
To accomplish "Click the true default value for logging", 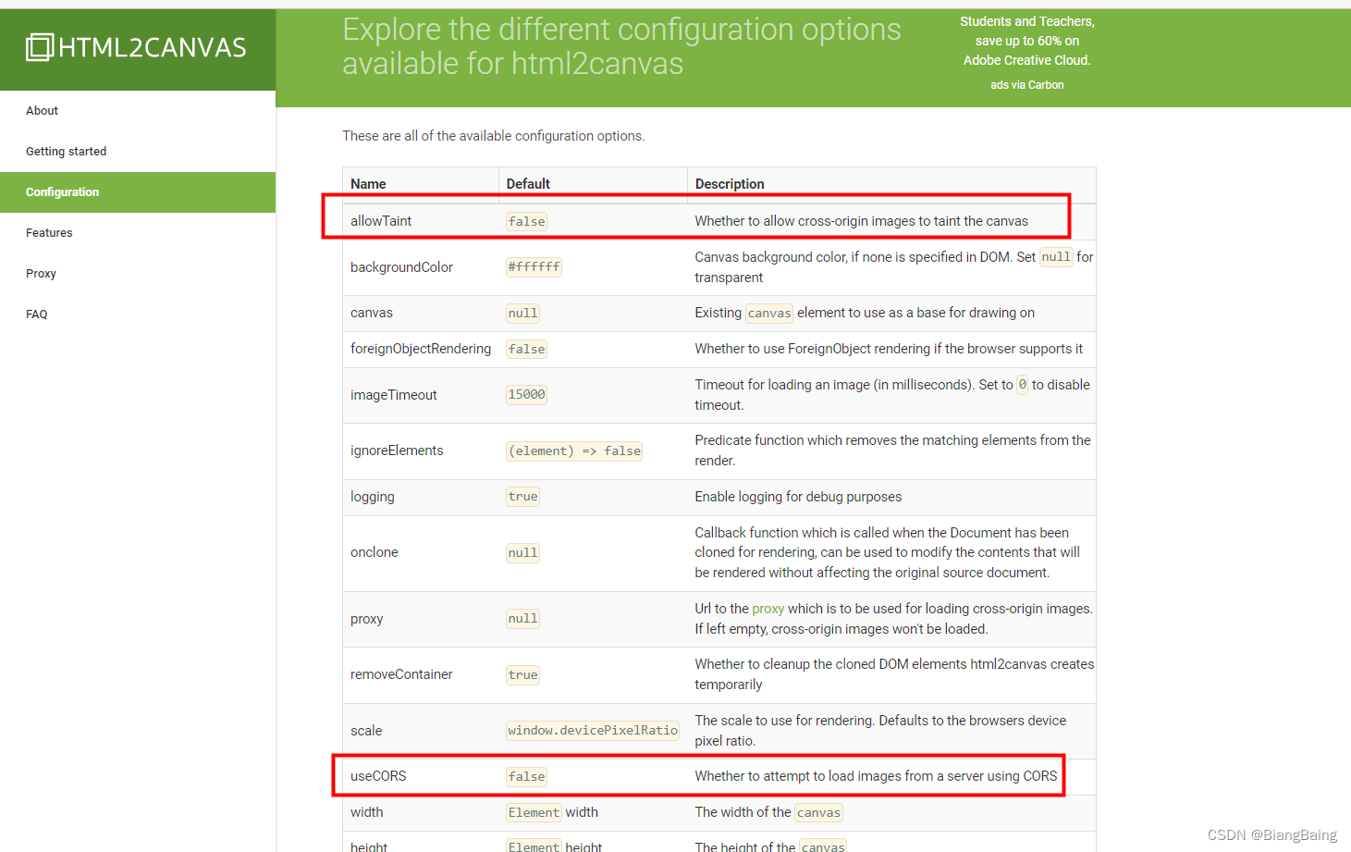I will tap(522, 497).
